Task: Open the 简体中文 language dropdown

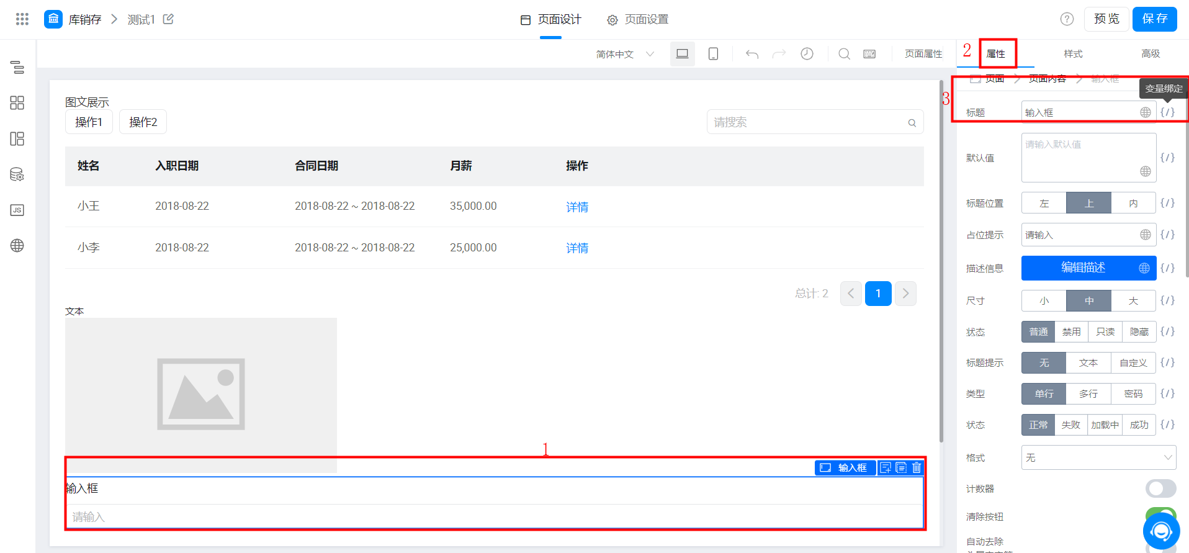Action: click(625, 54)
